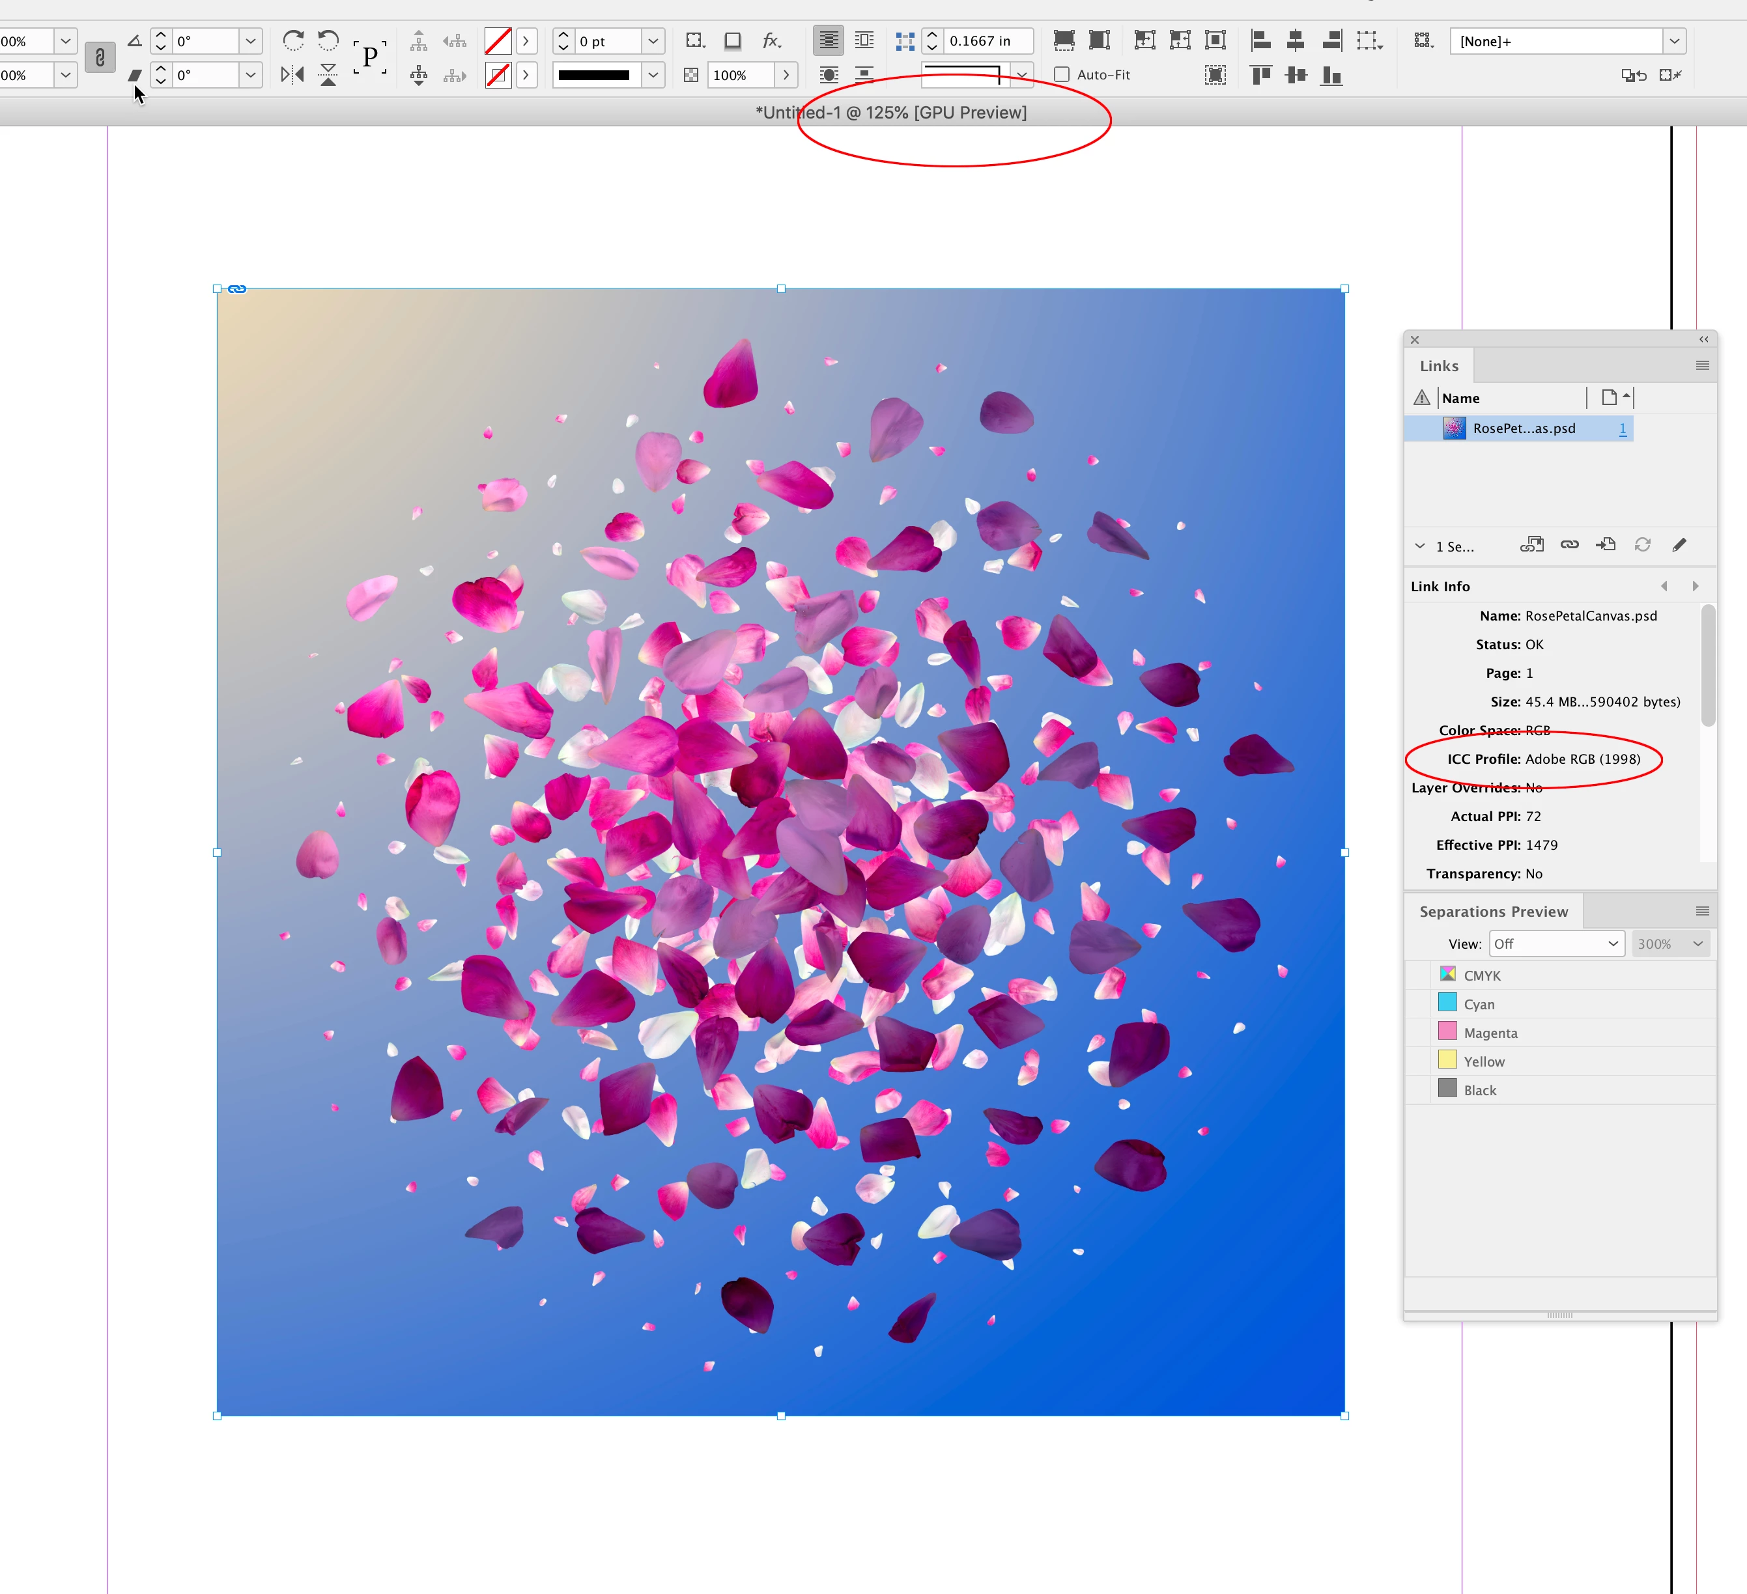Image resolution: width=1747 pixels, height=1594 pixels.
Task: Select the Separations Preview tab
Action: click(x=1493, y=912)
